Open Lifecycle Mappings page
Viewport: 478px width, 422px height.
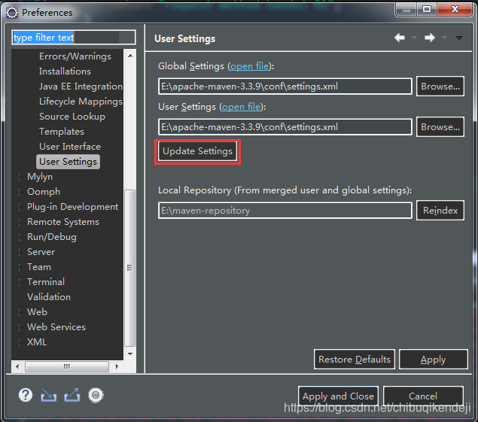pos(81,102)
